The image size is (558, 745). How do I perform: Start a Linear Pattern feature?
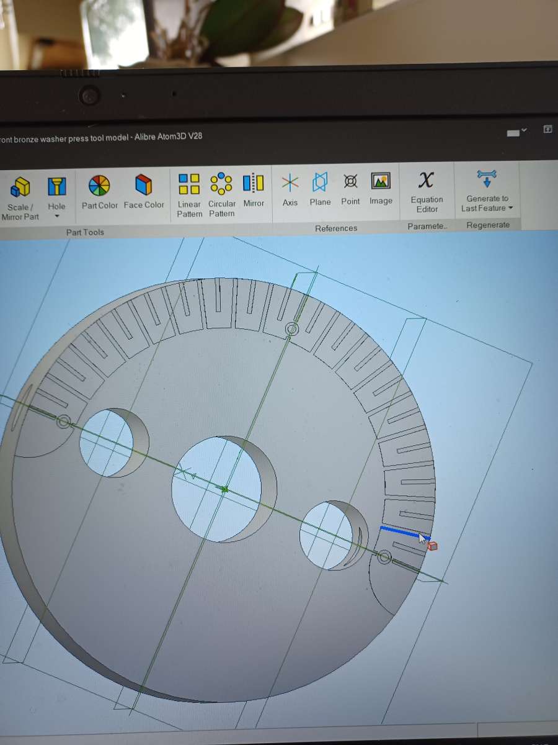click(189, 196)
